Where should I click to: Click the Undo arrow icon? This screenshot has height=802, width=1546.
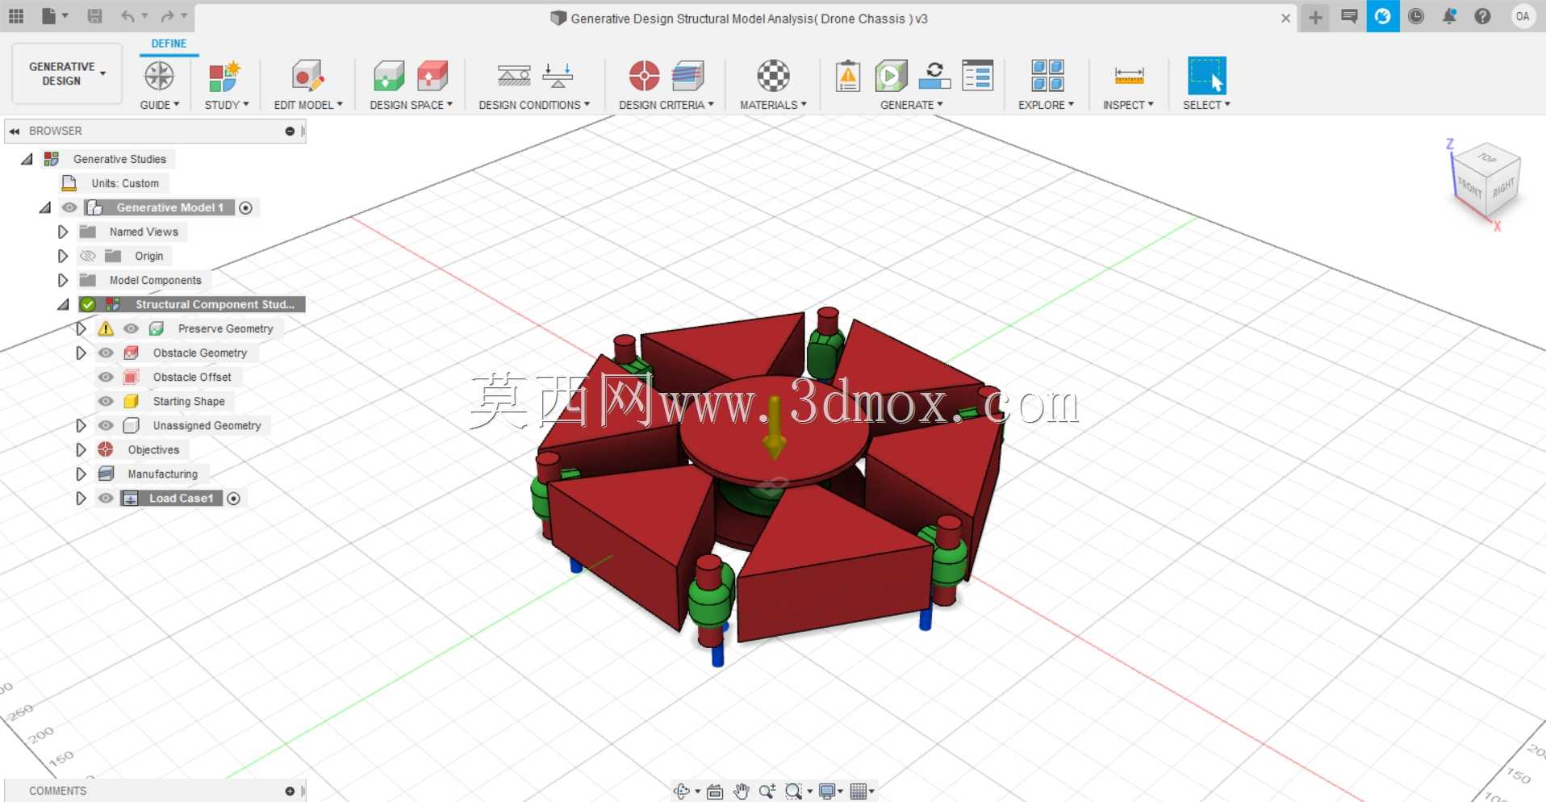coord(127,16)
